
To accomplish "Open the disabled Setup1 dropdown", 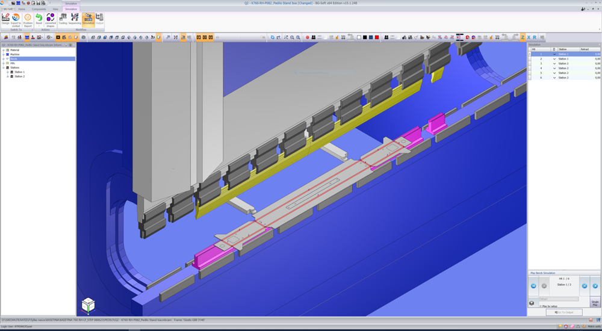I will (x=559, y=299).
